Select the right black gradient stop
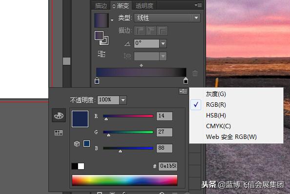290x194 pixels. tap(186, 80)
